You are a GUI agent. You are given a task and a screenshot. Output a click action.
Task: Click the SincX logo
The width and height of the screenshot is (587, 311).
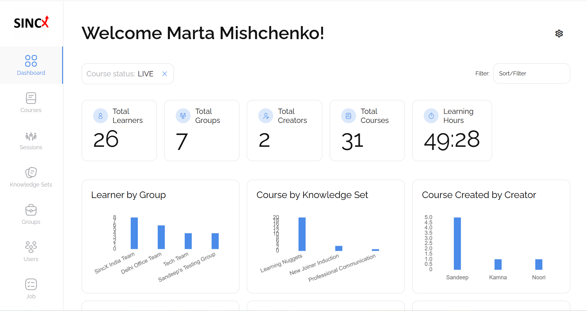click(x=31, y=23)
